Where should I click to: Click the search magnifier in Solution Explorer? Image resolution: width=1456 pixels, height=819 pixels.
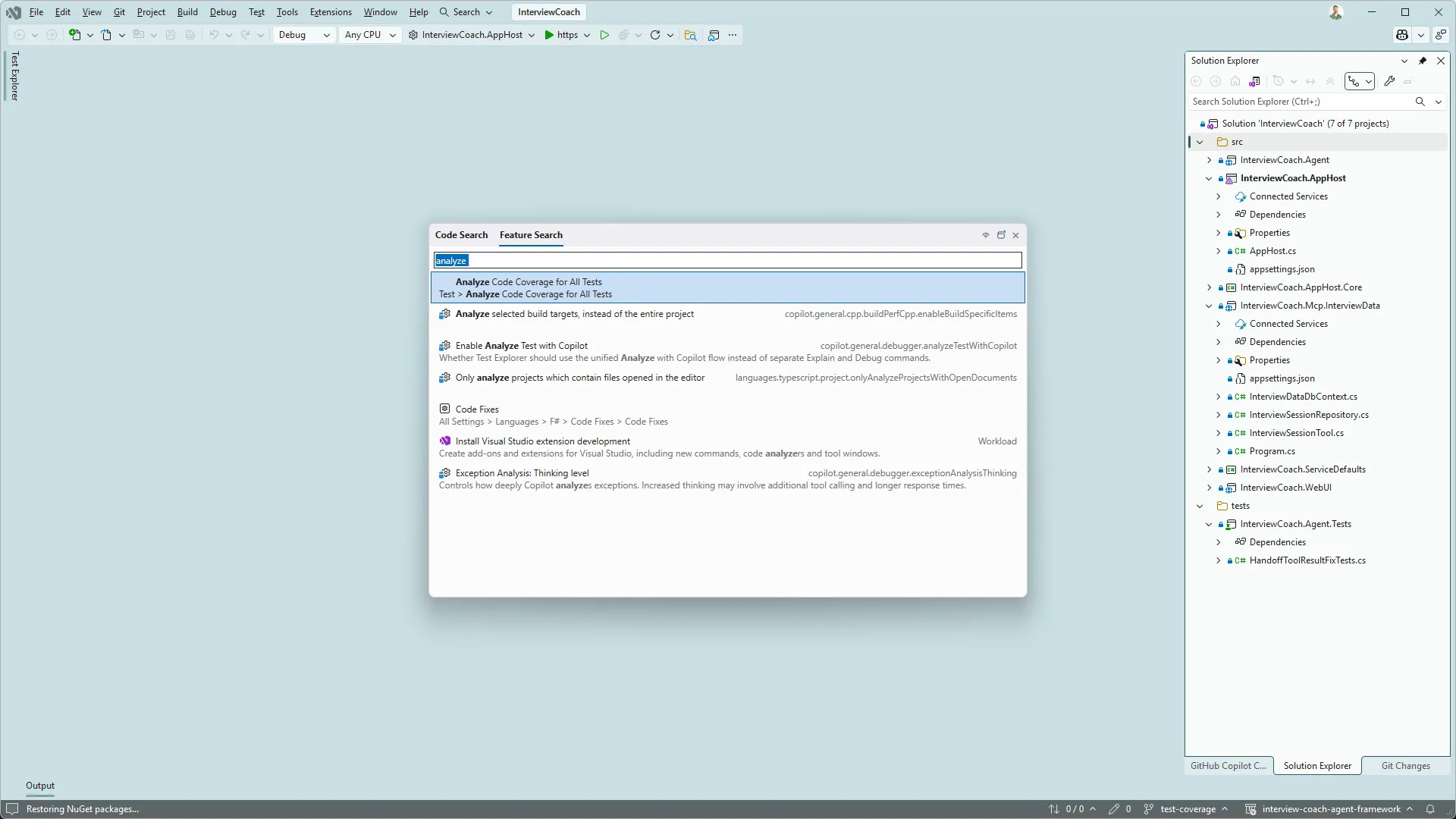pos(1420,102)
